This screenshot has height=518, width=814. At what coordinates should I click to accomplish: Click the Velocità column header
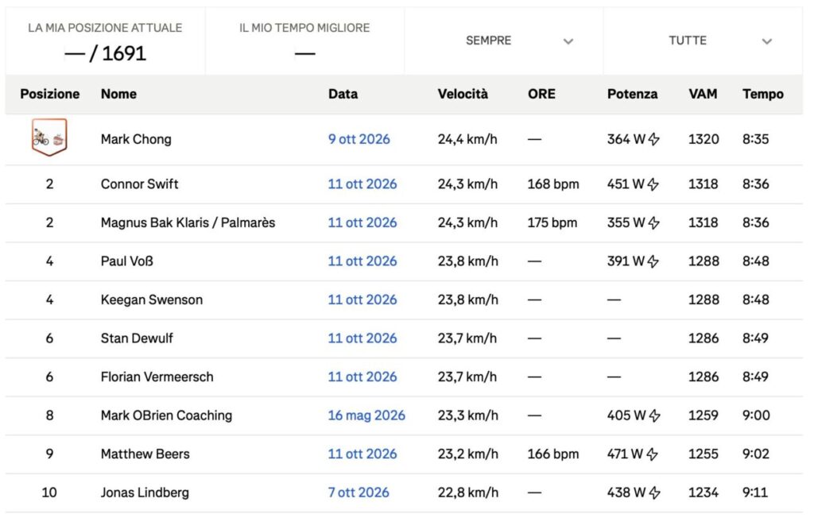point(463,94)
